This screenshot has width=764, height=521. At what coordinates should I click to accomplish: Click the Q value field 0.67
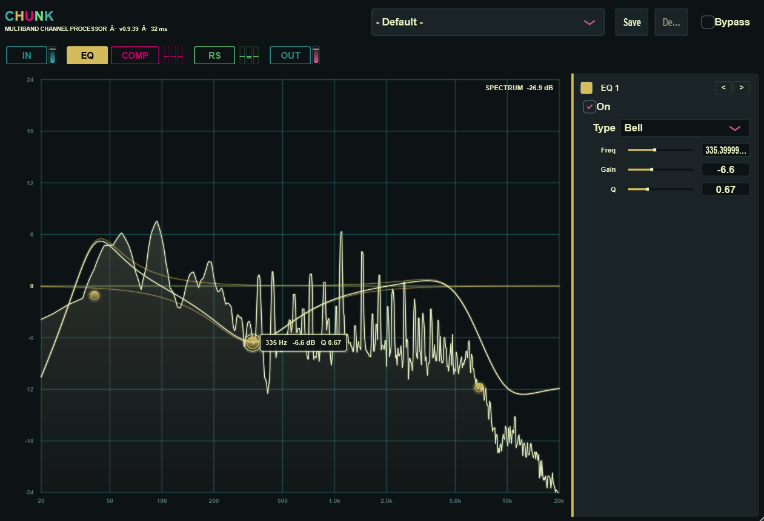[725, 189]
